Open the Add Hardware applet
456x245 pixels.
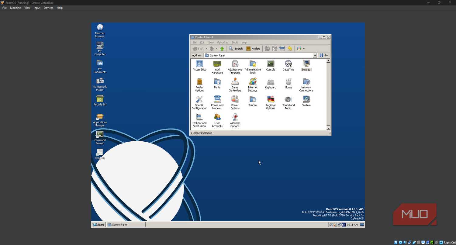click(217, 67)
